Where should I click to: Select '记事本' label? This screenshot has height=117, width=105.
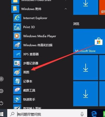tap(28, 81)
